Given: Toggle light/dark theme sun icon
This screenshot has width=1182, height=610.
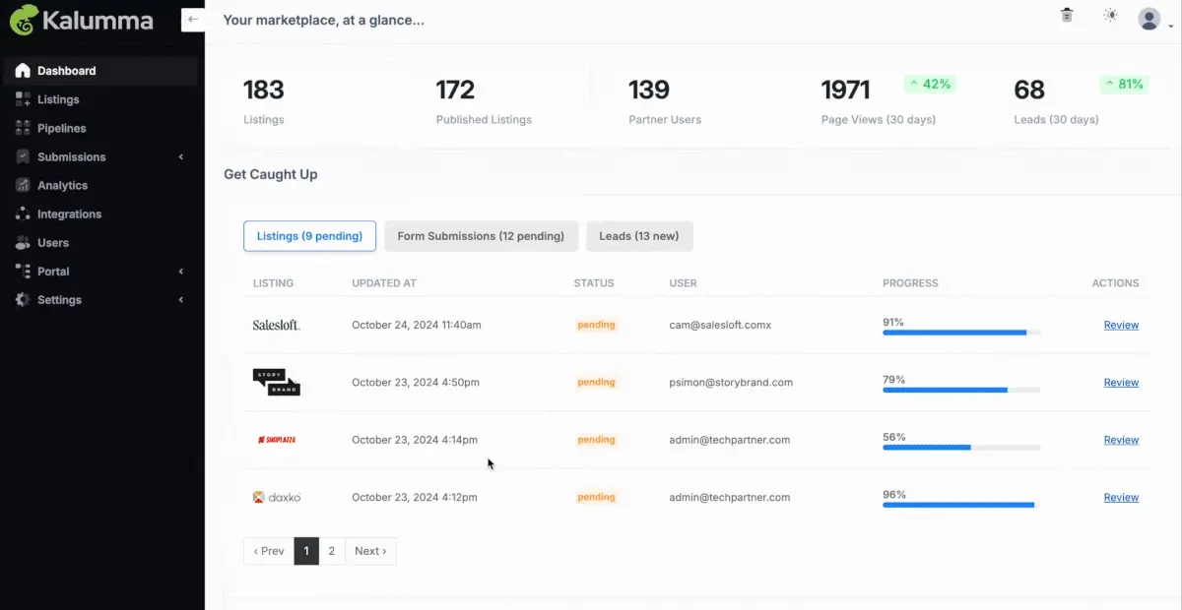Looking at the screenshot, I should pos(1111,15).
